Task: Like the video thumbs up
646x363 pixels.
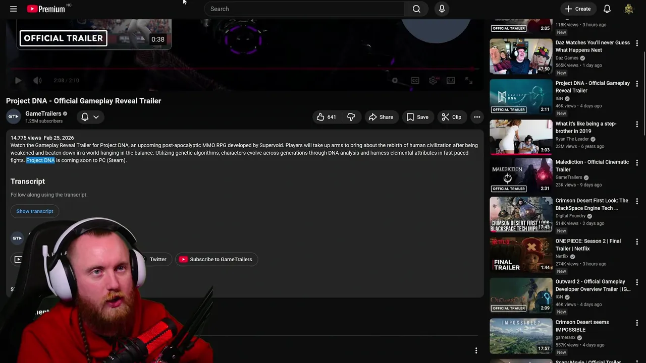Action: (327, 117)
